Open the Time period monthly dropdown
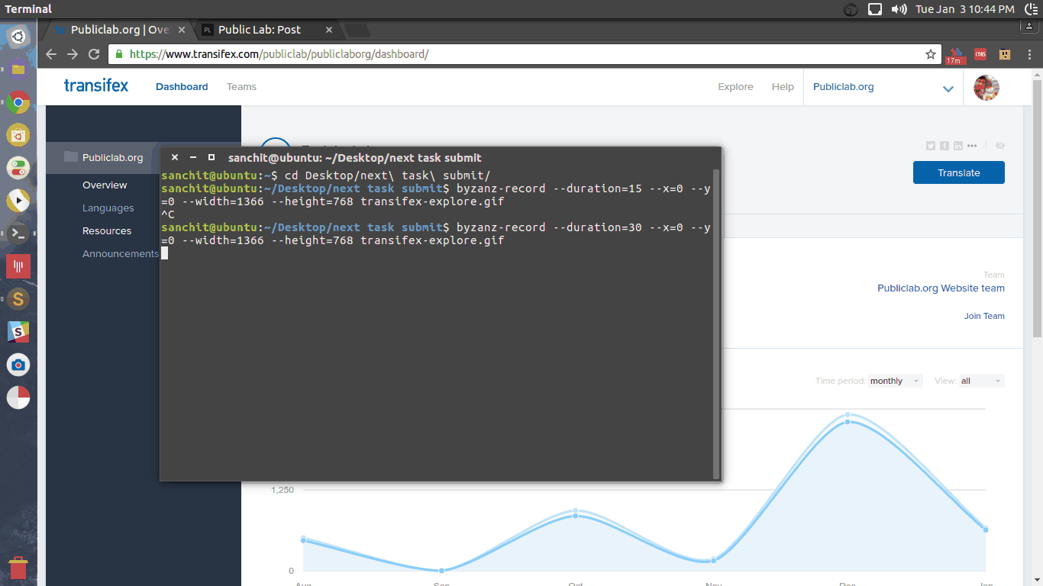This screenshot has height=586, width=1043. coord(896,381)
